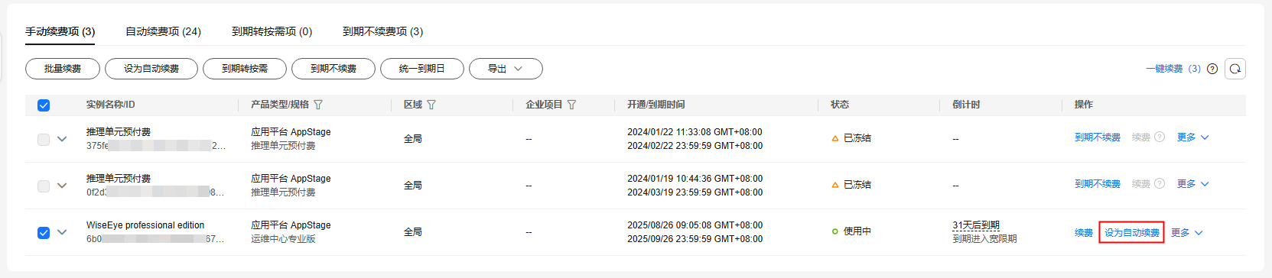Open filter icon for 区域 column

(x=431, y=105)
